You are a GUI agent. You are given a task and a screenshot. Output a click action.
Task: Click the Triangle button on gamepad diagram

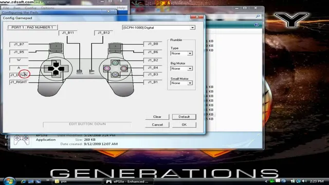click(115, 63)
